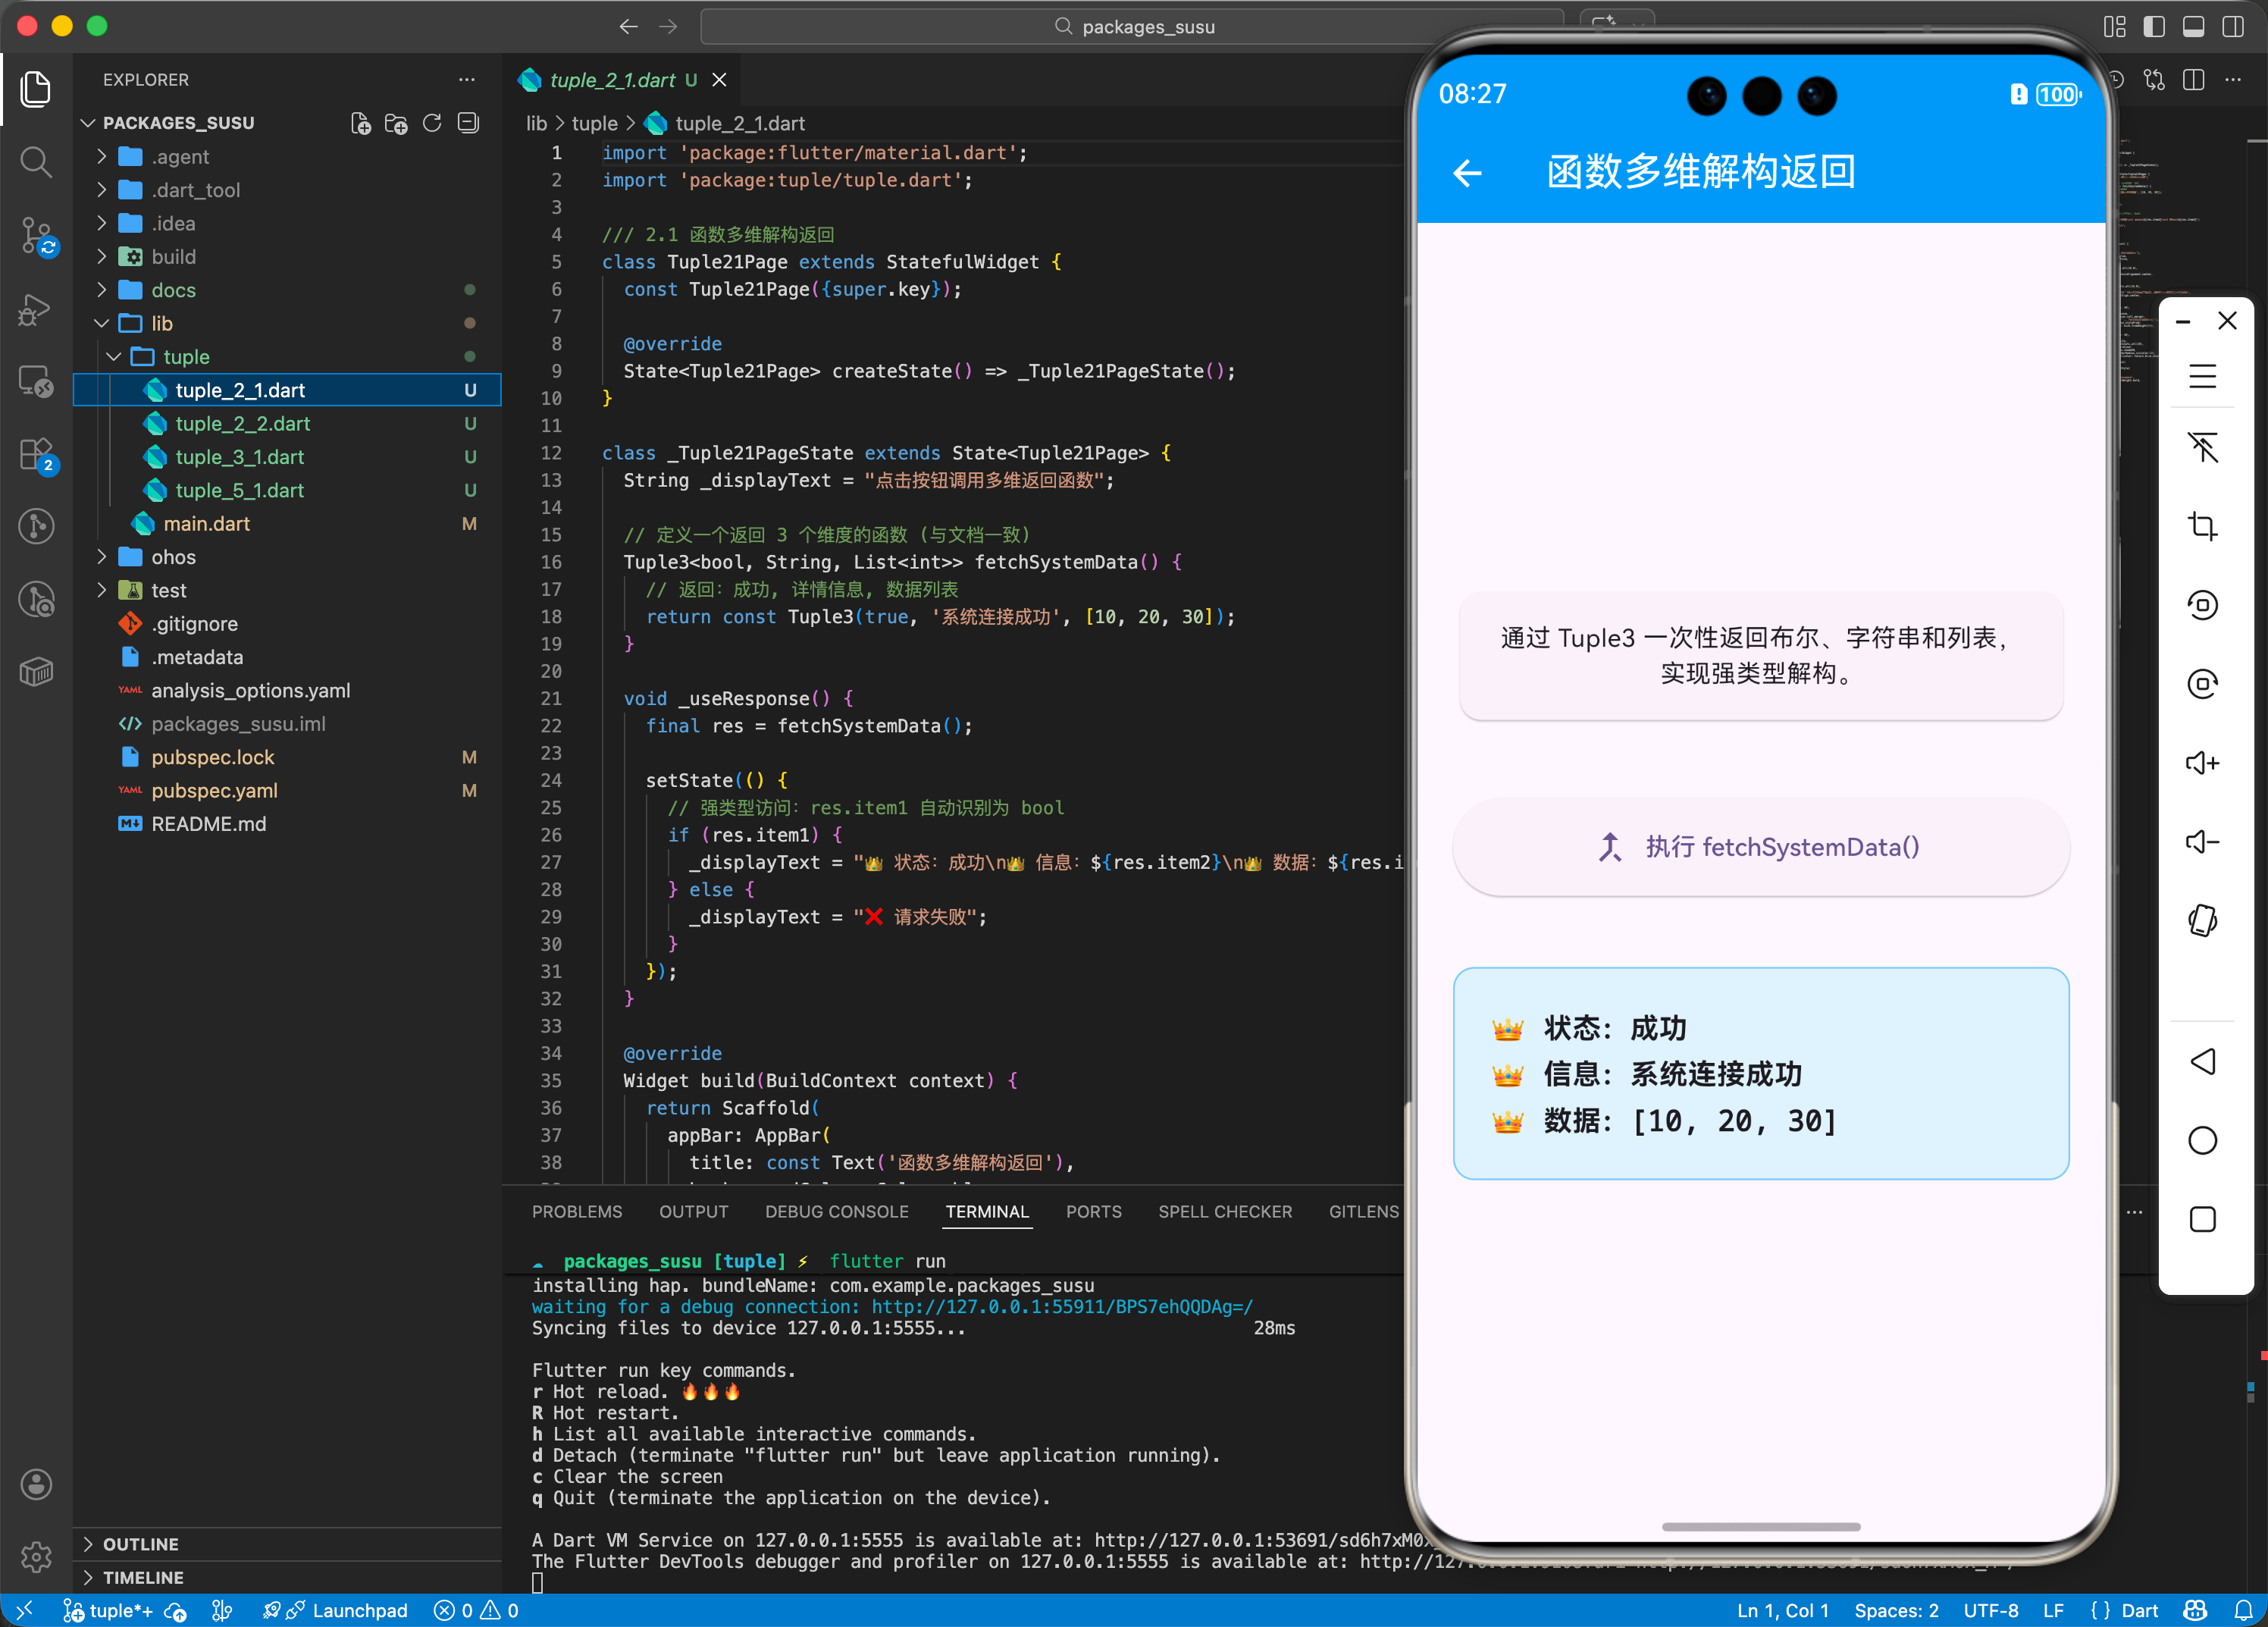The image size is (2268, 1627).
Task: Click the Dart language mode indicator
Action: [2139, 1610]
